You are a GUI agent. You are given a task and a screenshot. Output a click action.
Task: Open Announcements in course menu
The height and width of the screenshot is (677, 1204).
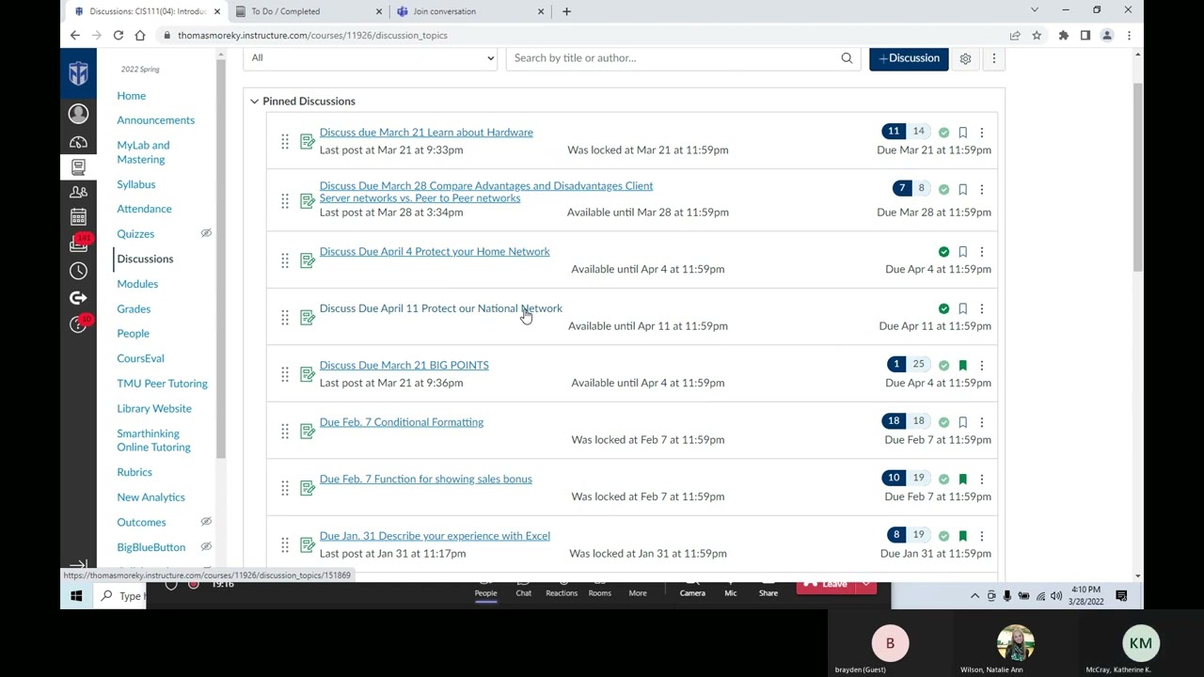pos(155,120)
